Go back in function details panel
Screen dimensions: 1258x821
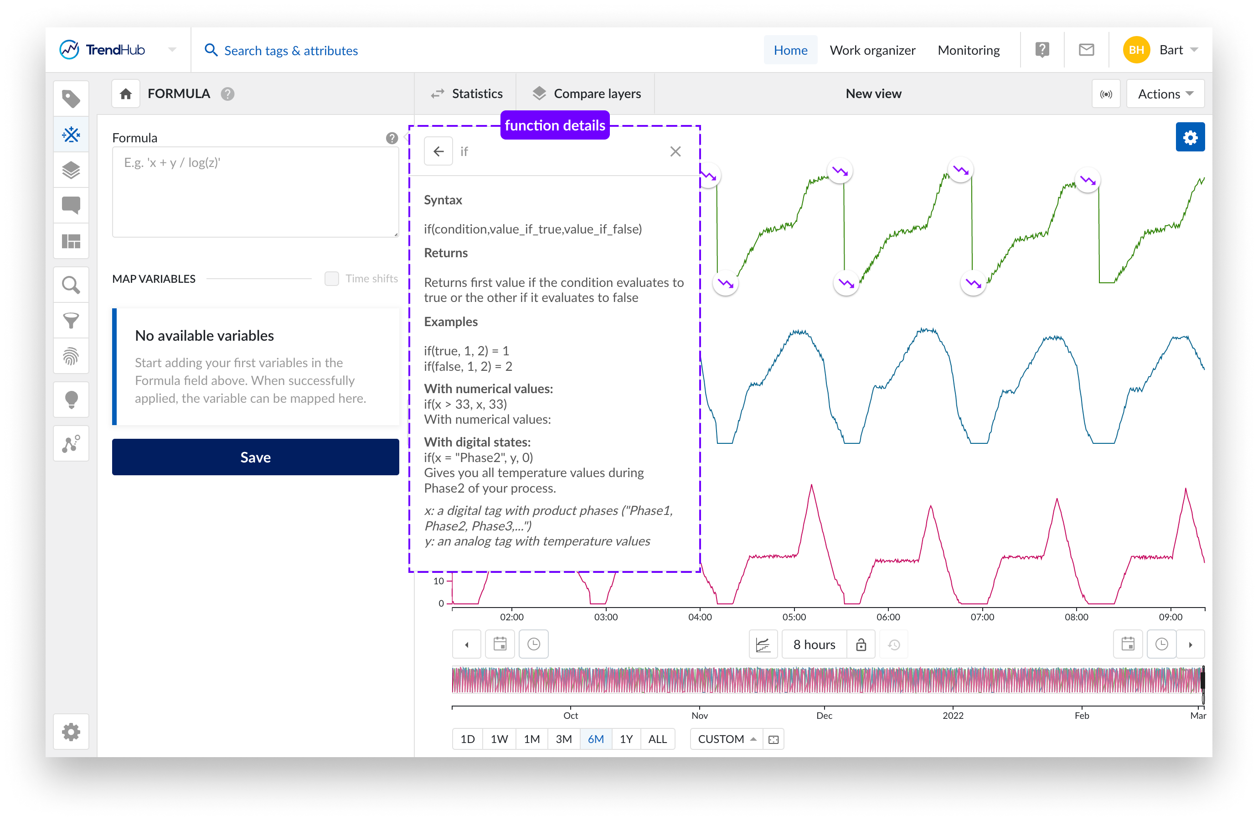pyautogui.click(x=438, y=152)
